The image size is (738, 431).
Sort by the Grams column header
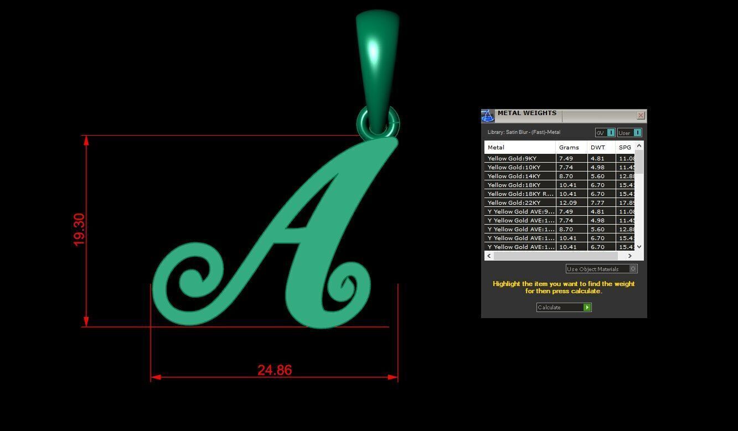point(571,147)
